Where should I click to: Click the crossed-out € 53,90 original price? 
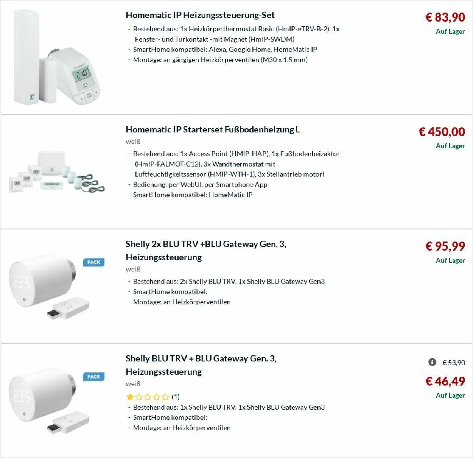[x=454, y=363]
